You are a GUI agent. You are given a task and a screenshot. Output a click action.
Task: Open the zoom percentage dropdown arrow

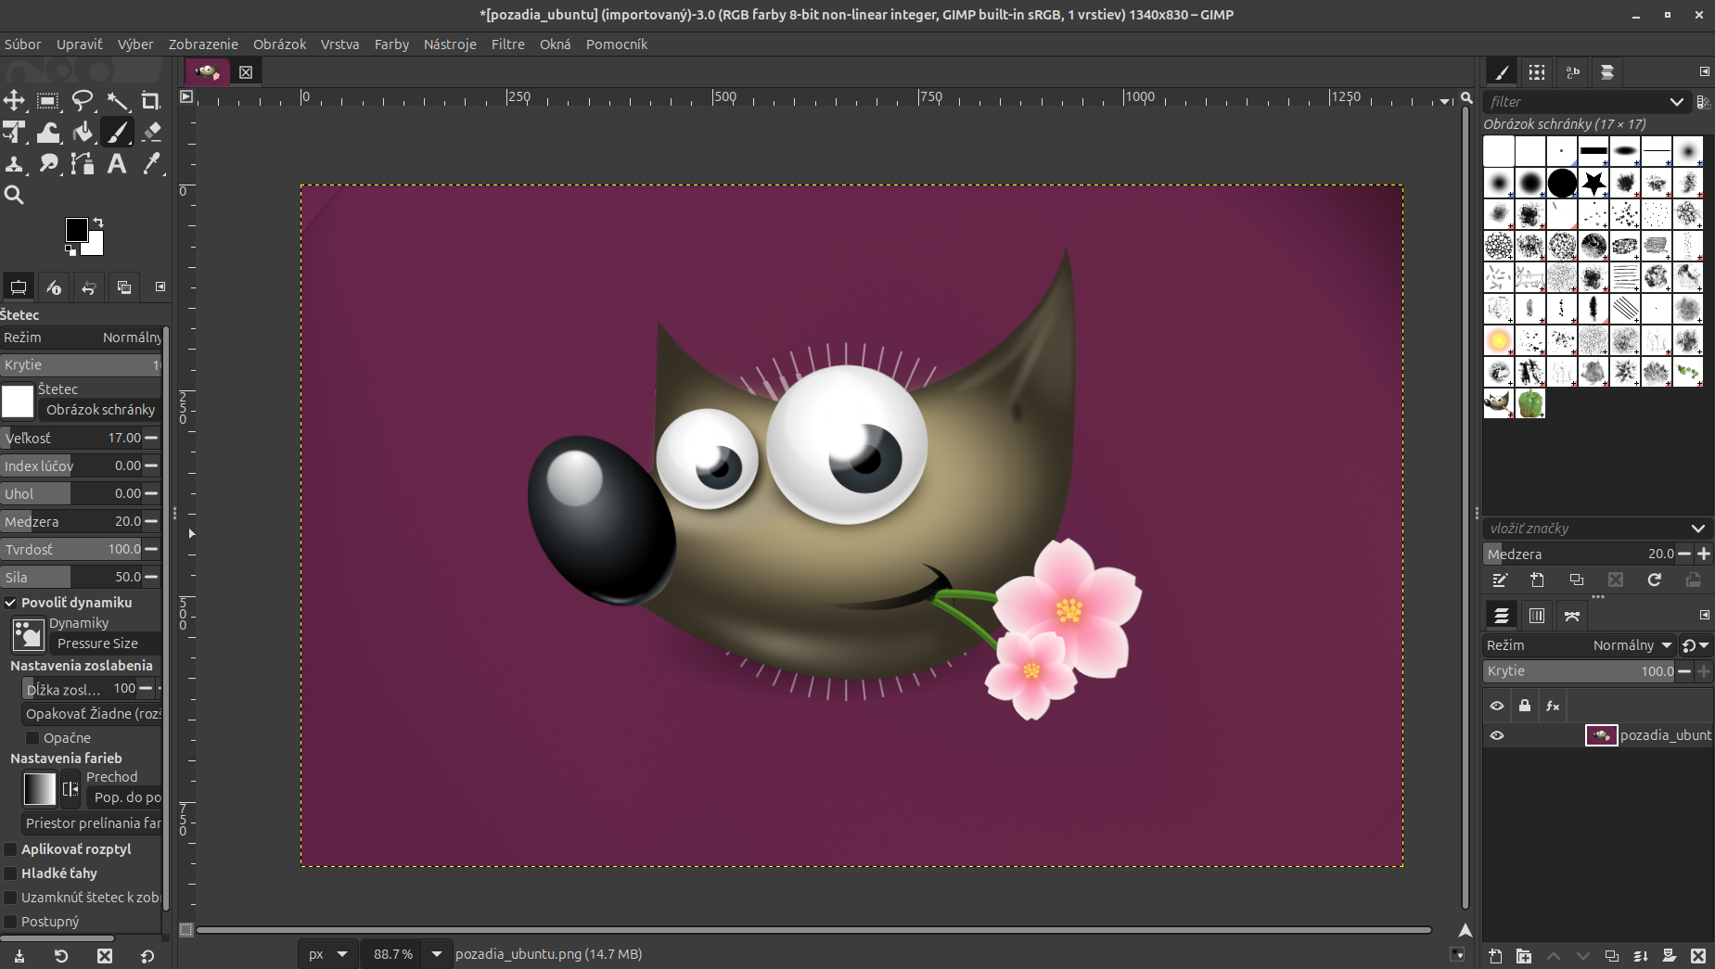(x=436, y=954)
